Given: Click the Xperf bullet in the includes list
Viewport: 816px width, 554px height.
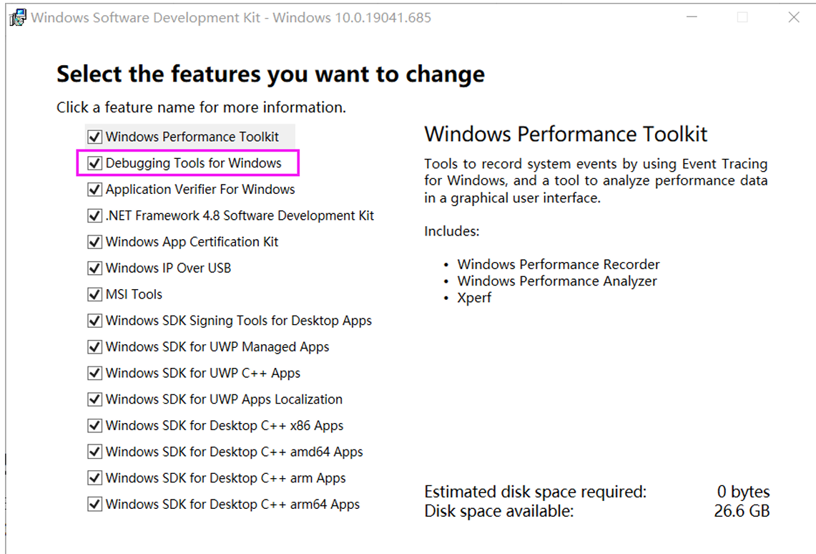Looking at the screenshot, I should tap(474, 298).
